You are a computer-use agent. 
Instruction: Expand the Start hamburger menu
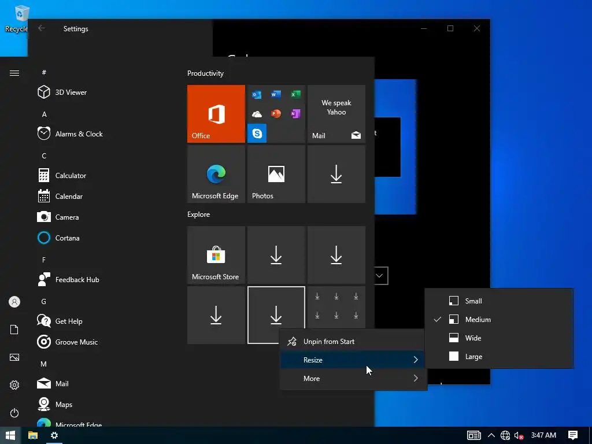[x=14, y=73]
